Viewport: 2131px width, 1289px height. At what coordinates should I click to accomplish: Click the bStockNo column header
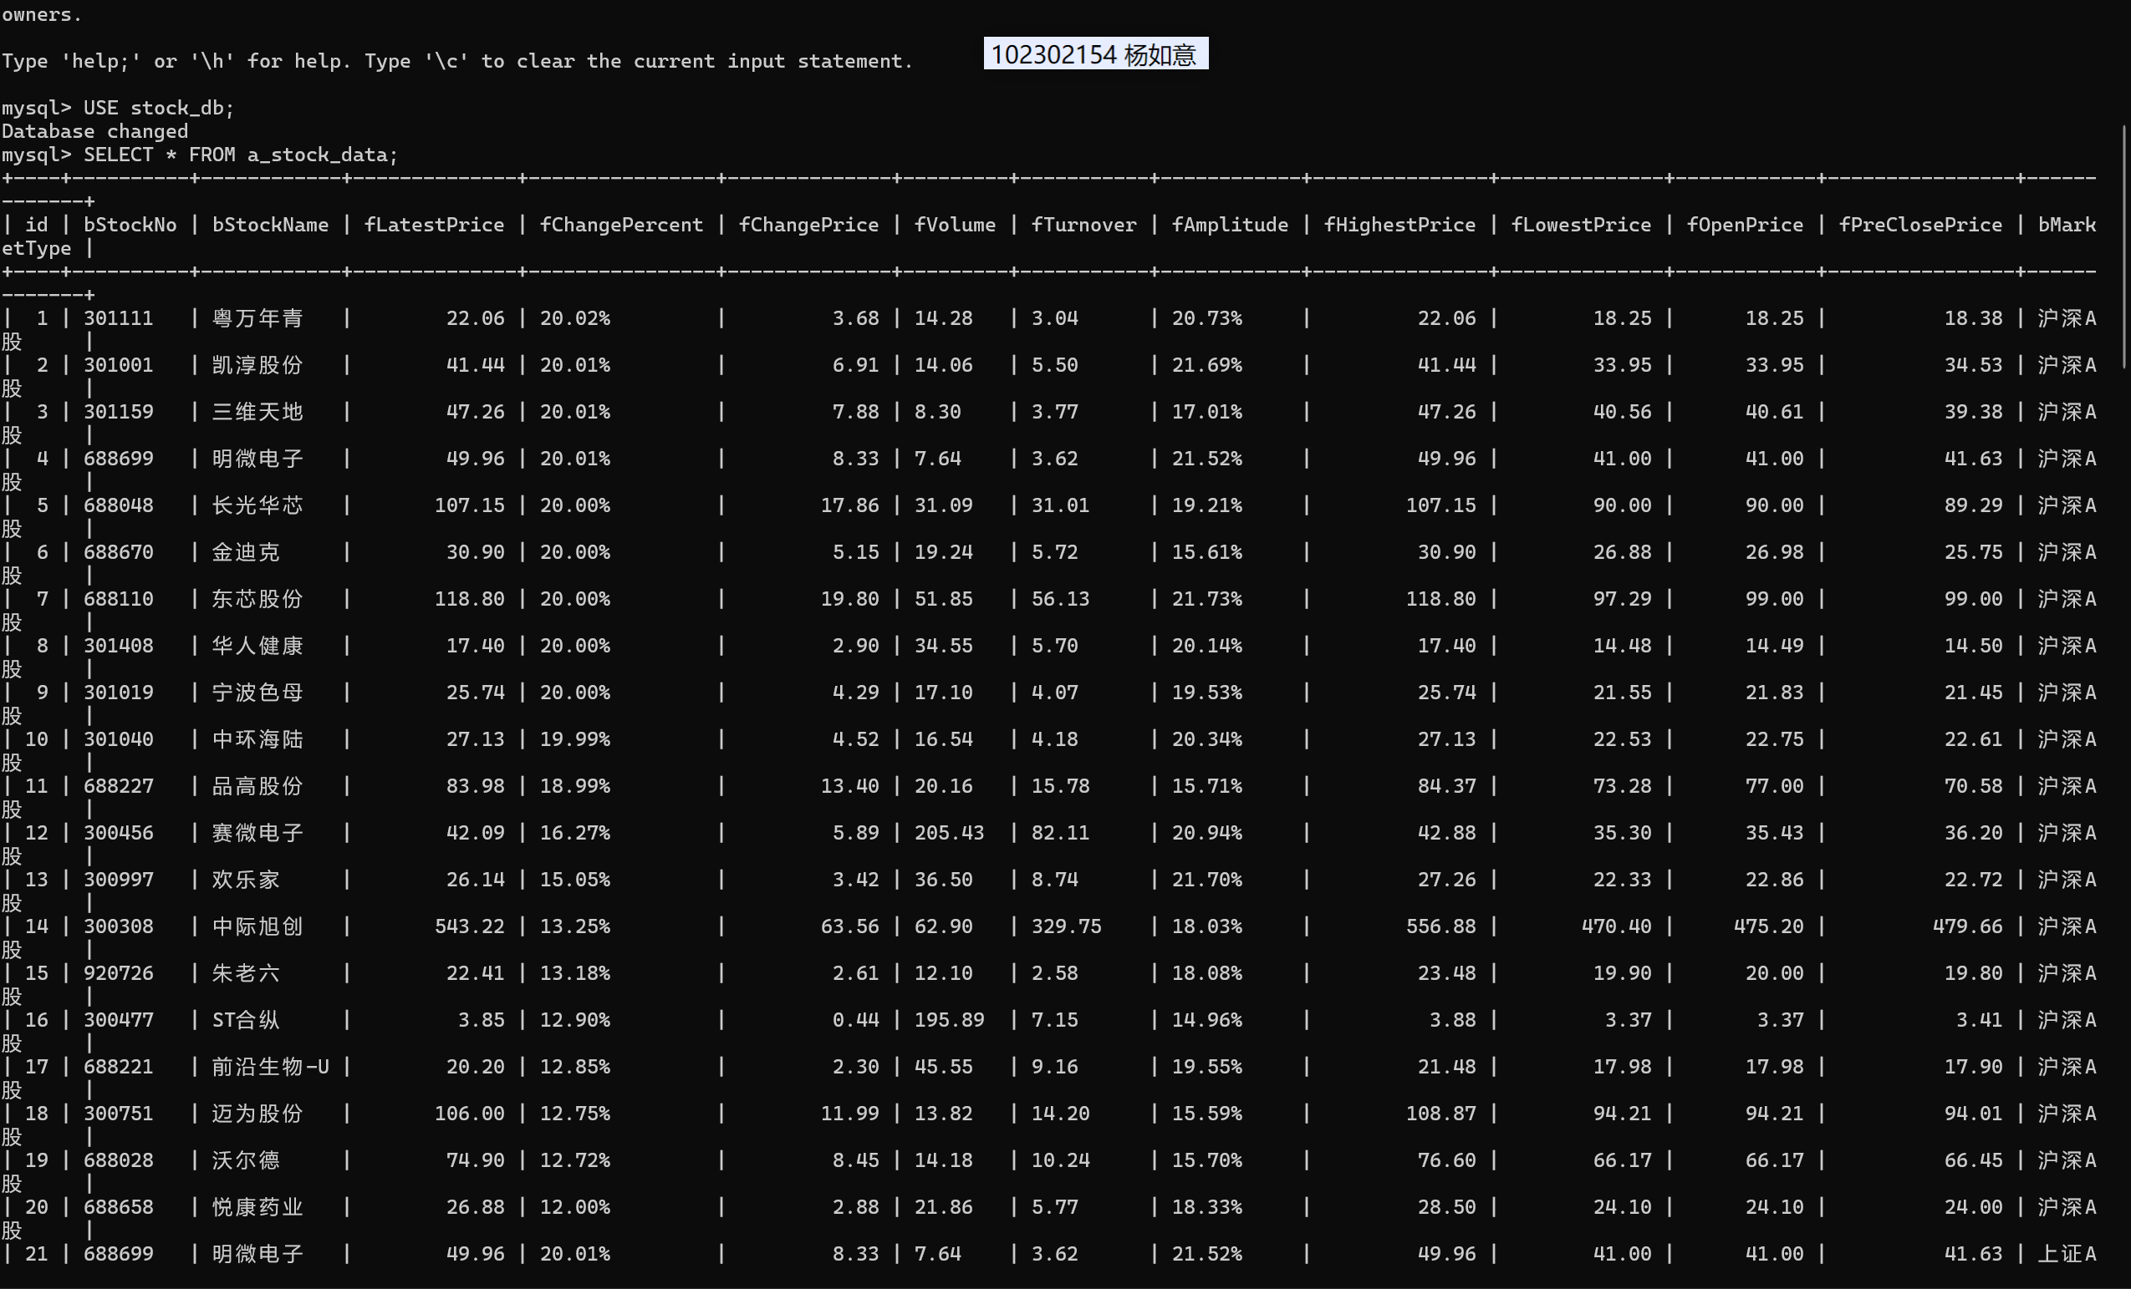coord(130,225)
